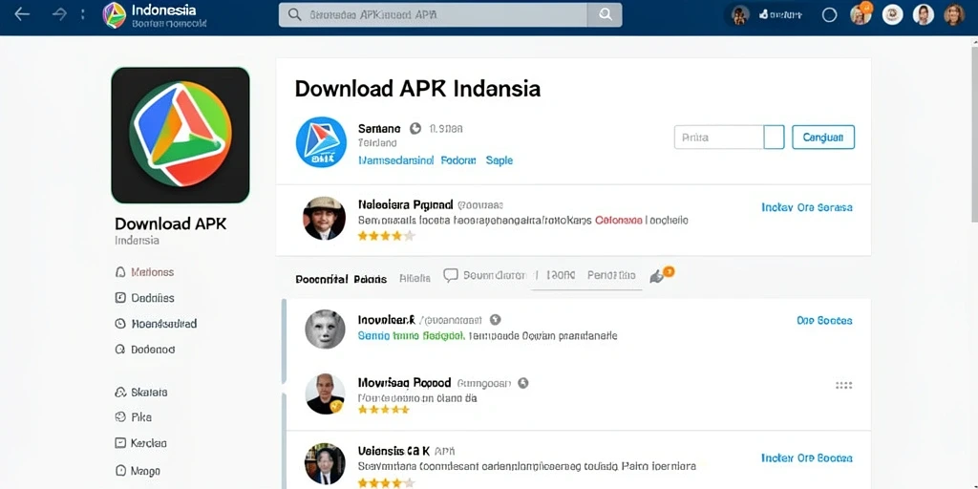Viewport: 978px width, 489px height.
Task: Click the Canguan button
Action: [x=823, y=138]
